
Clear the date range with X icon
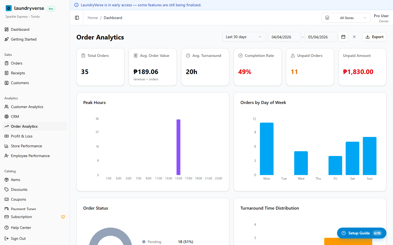[x=354, y=37]
